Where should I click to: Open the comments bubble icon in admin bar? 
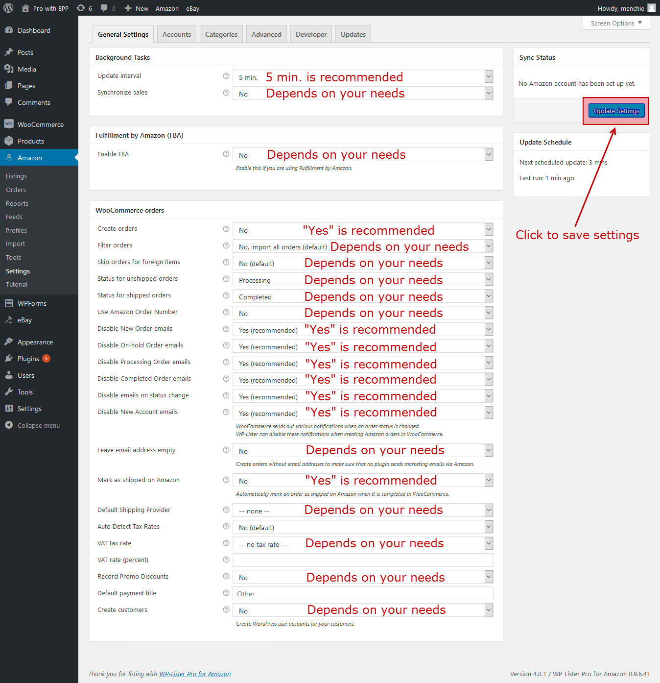pyautogui.click(x=104, y=8)
